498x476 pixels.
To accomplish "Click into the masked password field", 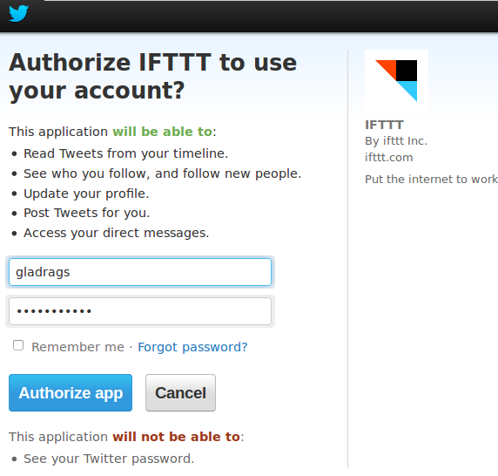I will click(x=140, y=311).
